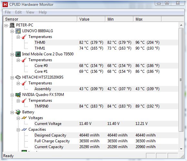Click the PETER-PC computer icon
This screenshot has height=161, width=187.
[x=12, y=25]
